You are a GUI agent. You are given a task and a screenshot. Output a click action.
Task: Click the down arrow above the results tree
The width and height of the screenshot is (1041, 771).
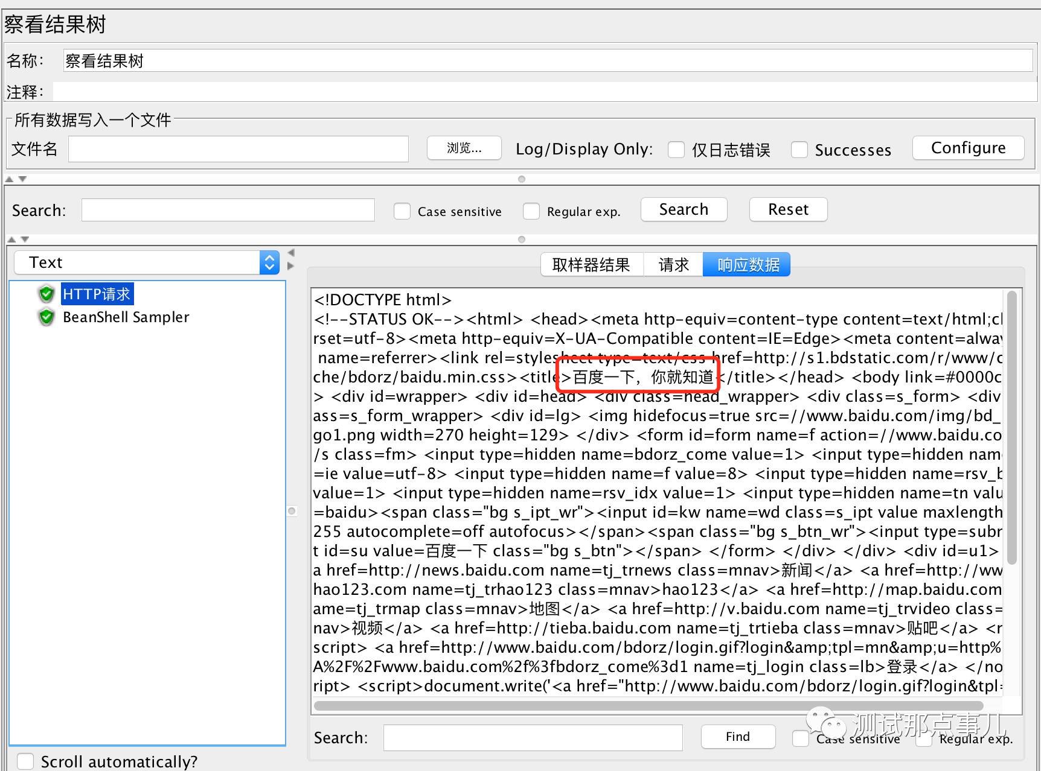[25, 240]
